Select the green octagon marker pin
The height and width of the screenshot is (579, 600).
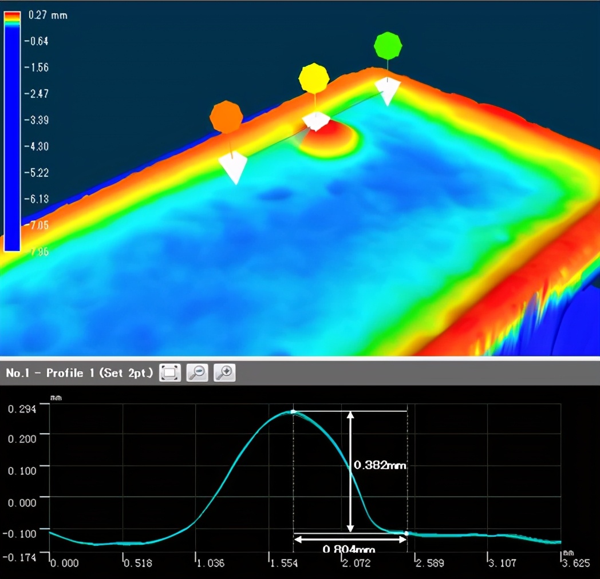click(x=388, y=46)
